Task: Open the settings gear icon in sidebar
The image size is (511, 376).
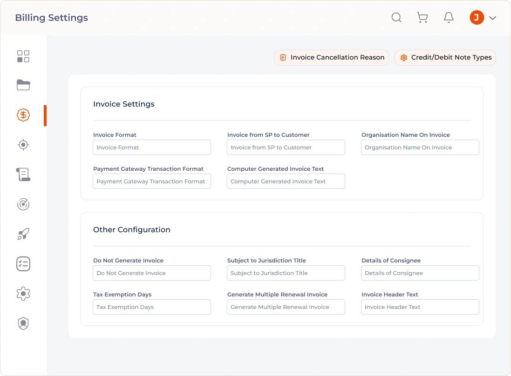Action: pyautogui.click(x=23, y=294)
